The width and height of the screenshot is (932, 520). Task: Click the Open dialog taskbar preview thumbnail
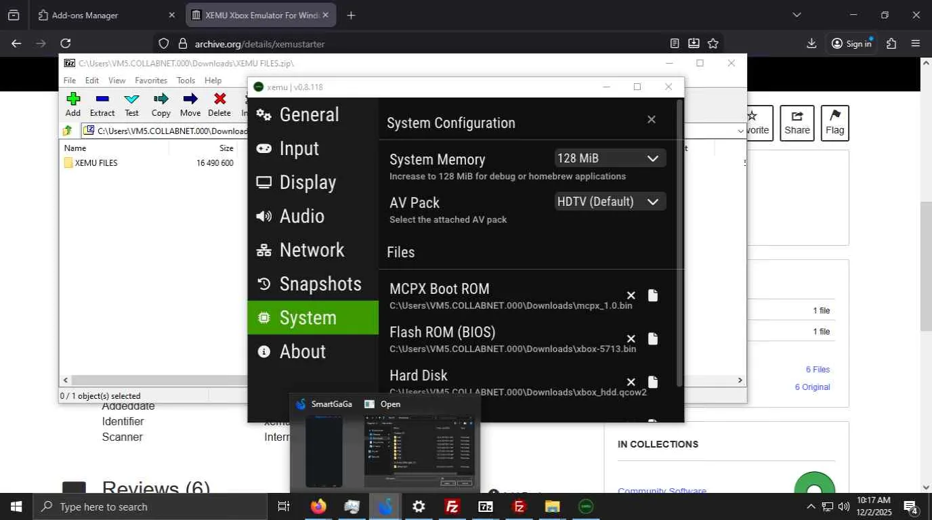(x=419, y=452)
